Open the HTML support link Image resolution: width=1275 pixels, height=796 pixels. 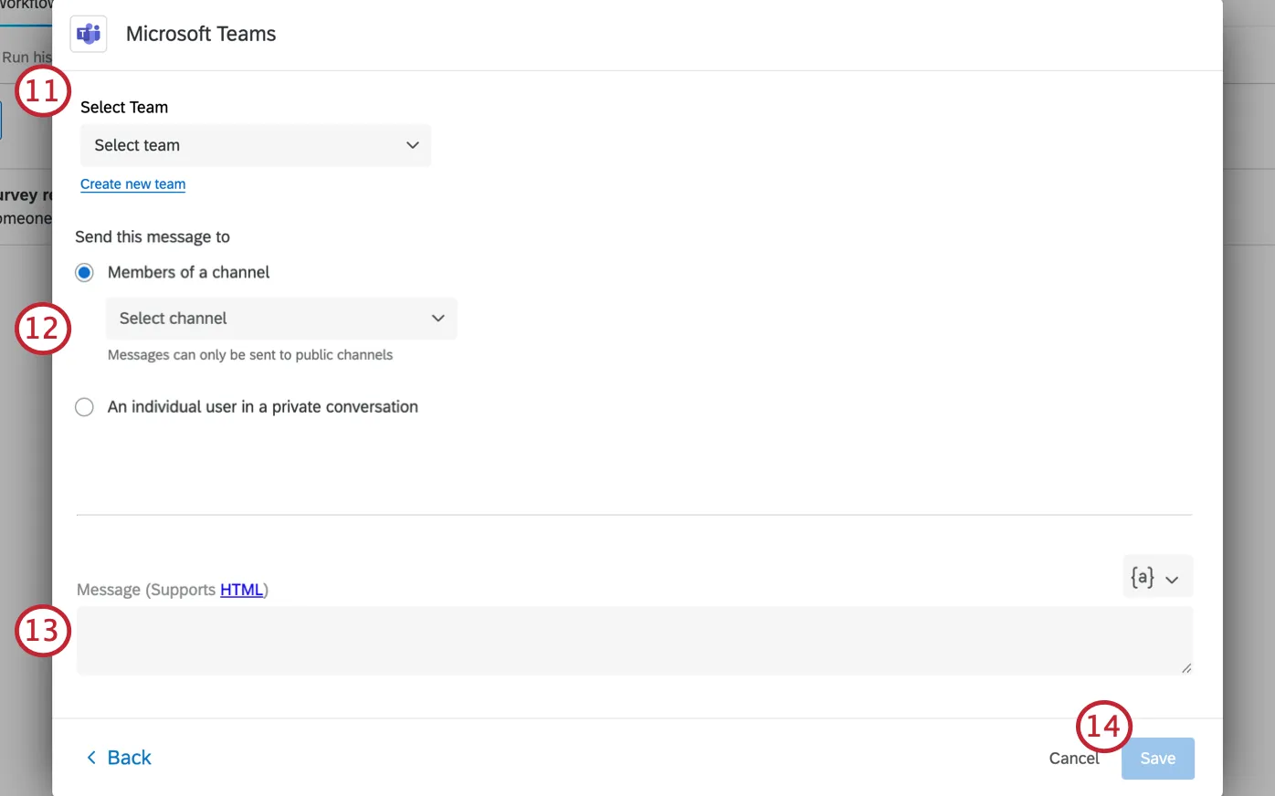241,590
